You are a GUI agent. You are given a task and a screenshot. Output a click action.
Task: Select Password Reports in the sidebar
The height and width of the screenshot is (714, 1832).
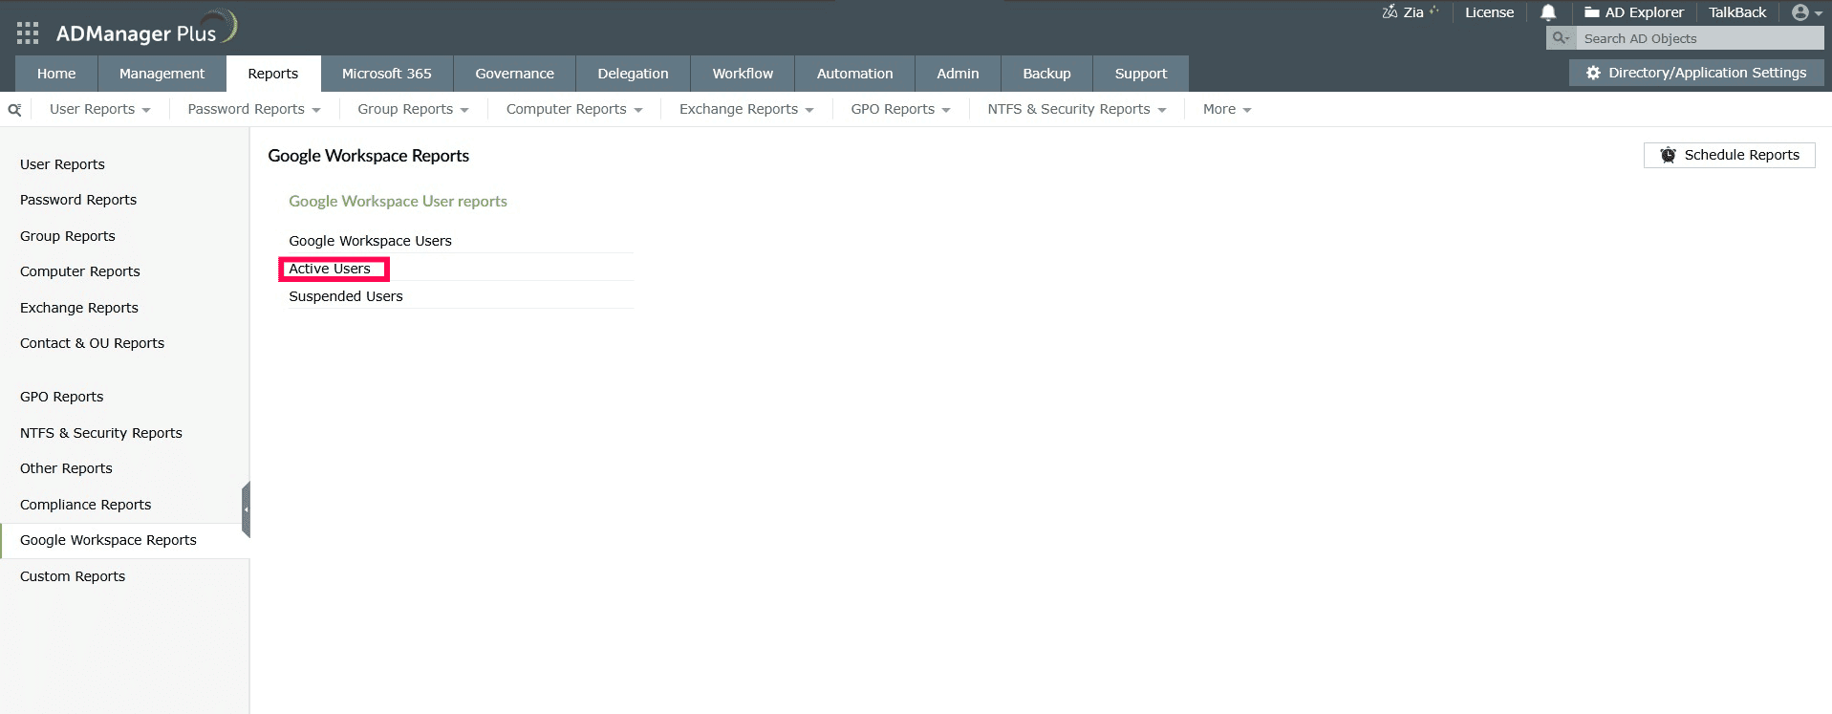78,200
